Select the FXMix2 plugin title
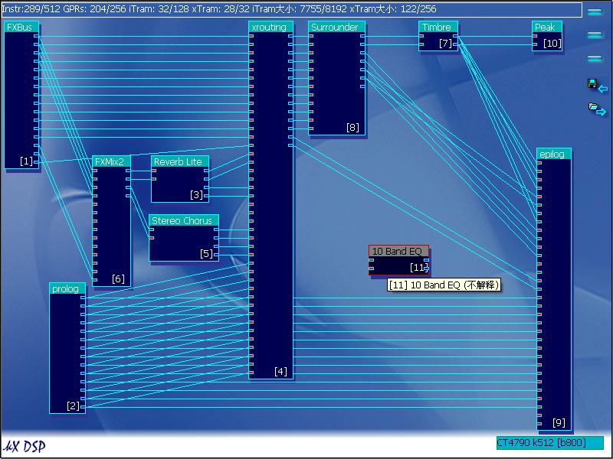This screenshot has width=613, height=459. [111, 161]
